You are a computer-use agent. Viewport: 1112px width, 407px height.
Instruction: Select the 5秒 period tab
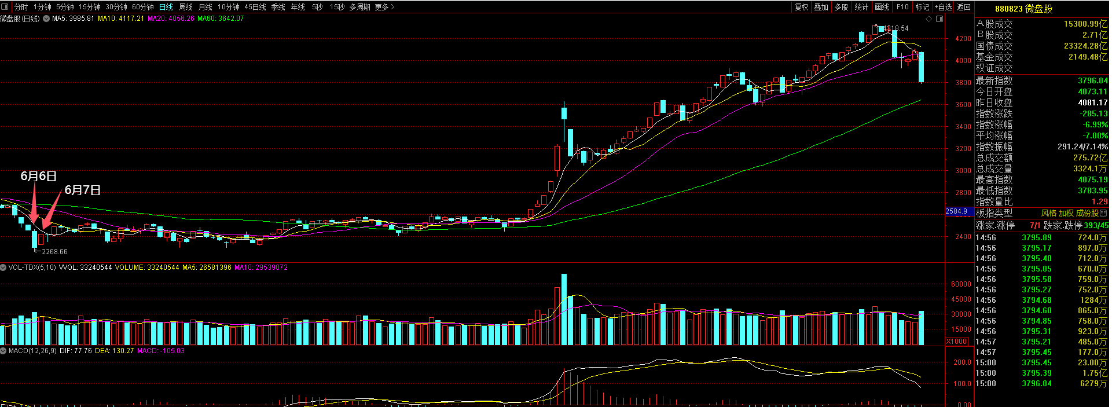(317, 7)
